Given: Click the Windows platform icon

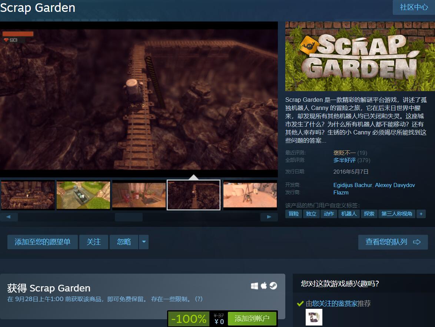Looking at the screenshot, I should tap(255, 286).
